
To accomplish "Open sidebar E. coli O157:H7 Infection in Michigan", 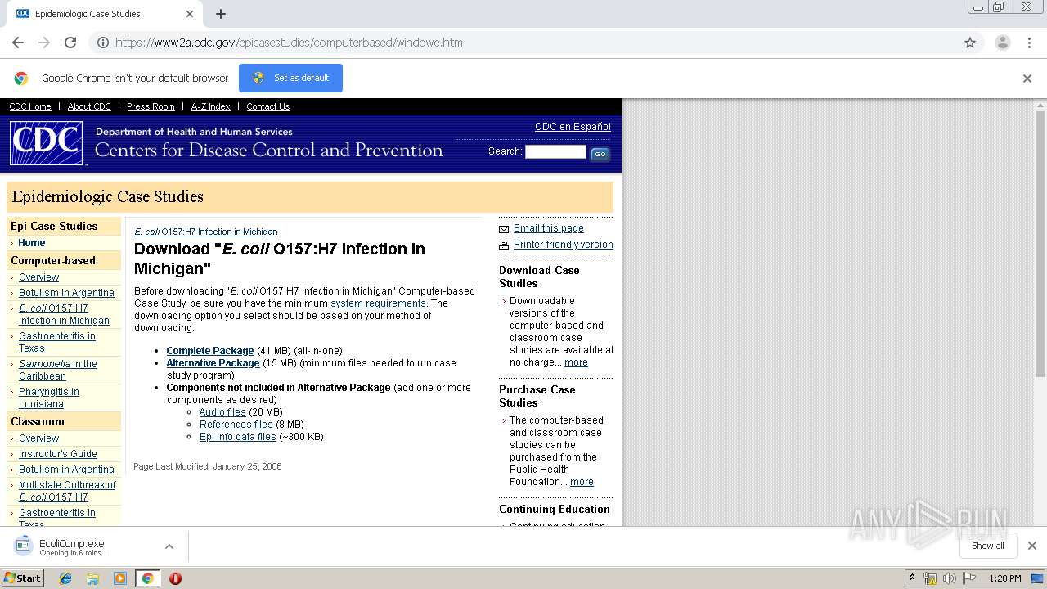I will click(64, 314).
